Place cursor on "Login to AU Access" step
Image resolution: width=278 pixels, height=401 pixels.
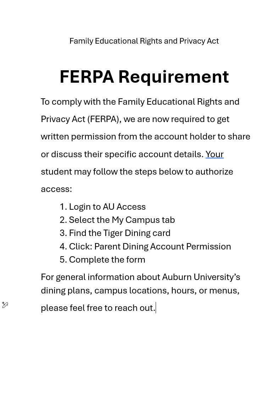(107, 207)
